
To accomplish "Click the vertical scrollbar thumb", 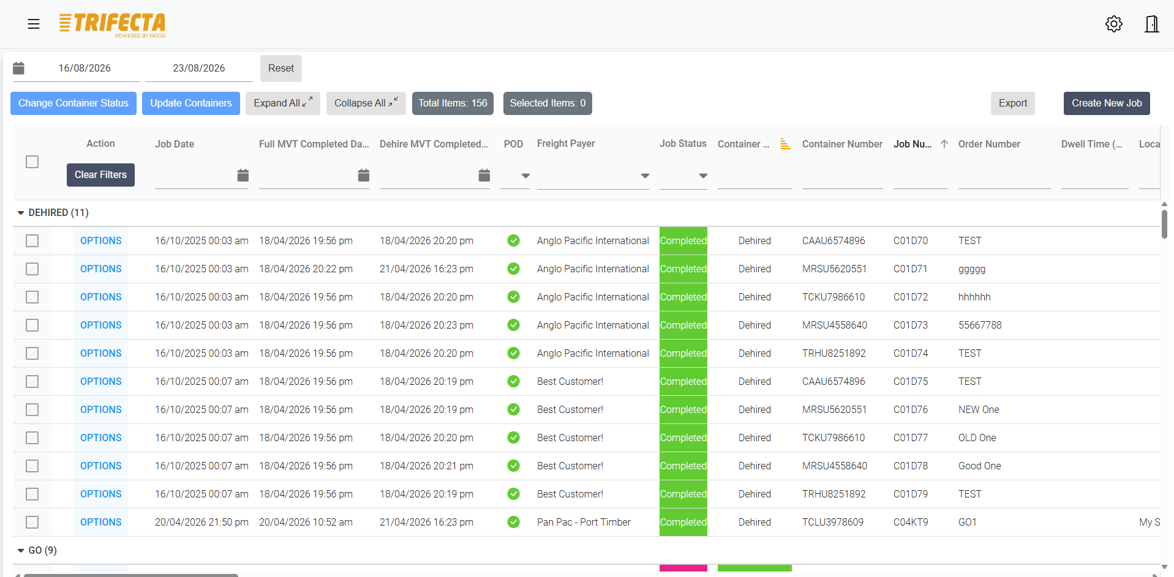I will [x=1164, y=224].
